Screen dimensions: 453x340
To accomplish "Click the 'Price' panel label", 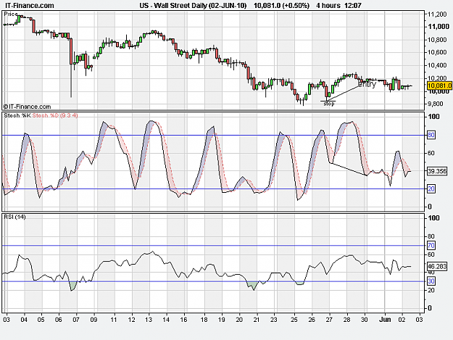I will [x=11, y=14].
